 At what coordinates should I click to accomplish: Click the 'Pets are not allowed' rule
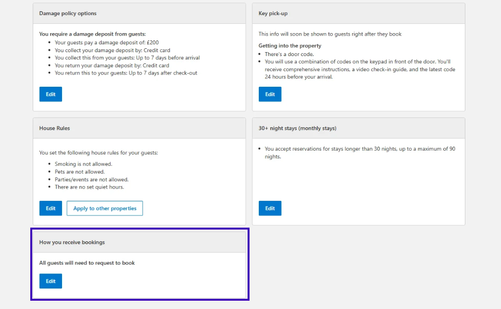point(80,172)
